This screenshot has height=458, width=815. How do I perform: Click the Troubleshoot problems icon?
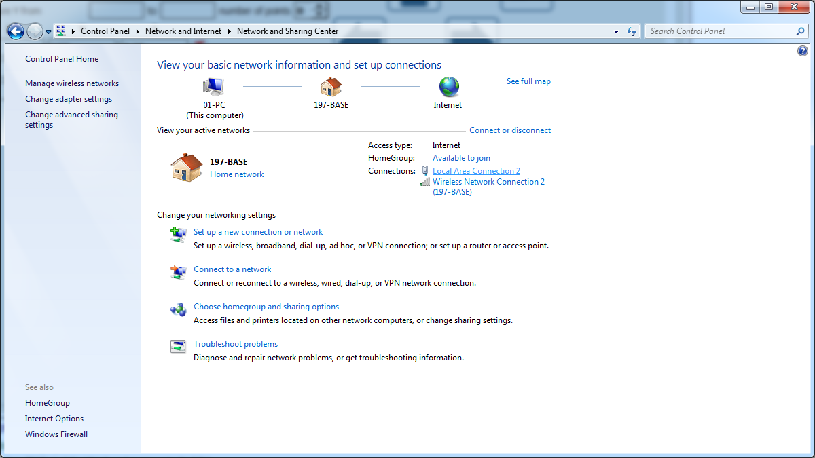click(178, 347)
